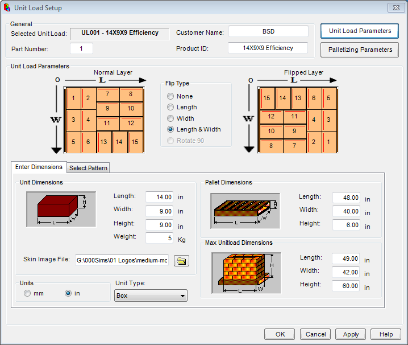This screenshot has height=345, width=408.
Task: Click box 15 in the Flipped Layer diagram
Action: pos(267,98)
